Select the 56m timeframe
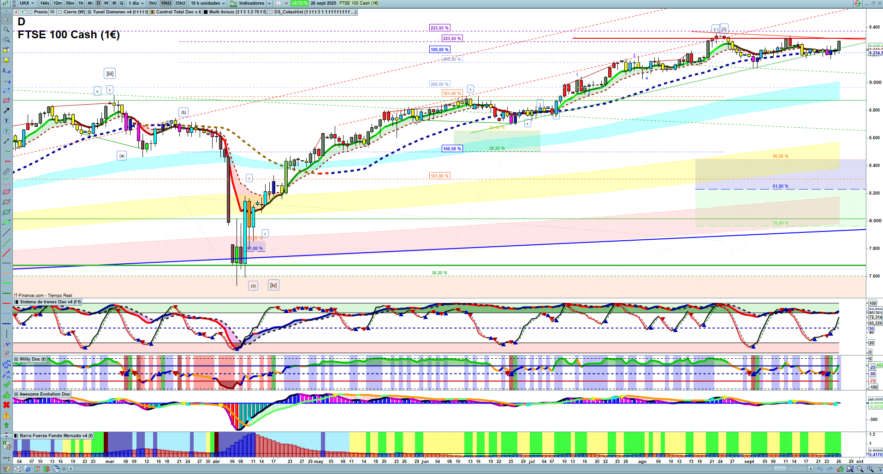The width and height of the screenshot is (883, 474). pyautogui.click(x=70, y=3)
